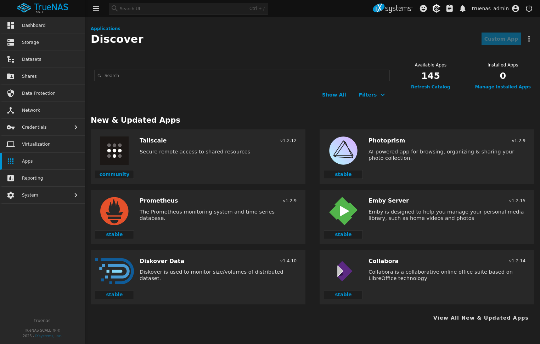Open the running jobs clipboard icon

click(449, 8)
